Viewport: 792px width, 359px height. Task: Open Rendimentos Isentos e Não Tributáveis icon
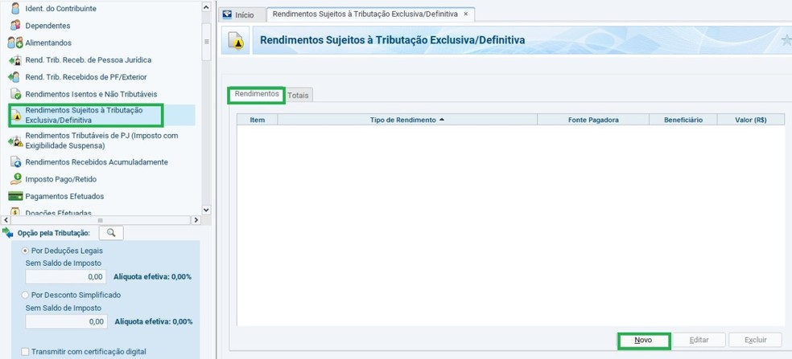coord(14,94)
